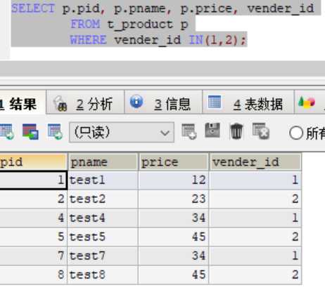The height and width of the screenshot is (287, 325).
Task: Click the colorful shapes tab icon
Action: click(x=306, y=103)
